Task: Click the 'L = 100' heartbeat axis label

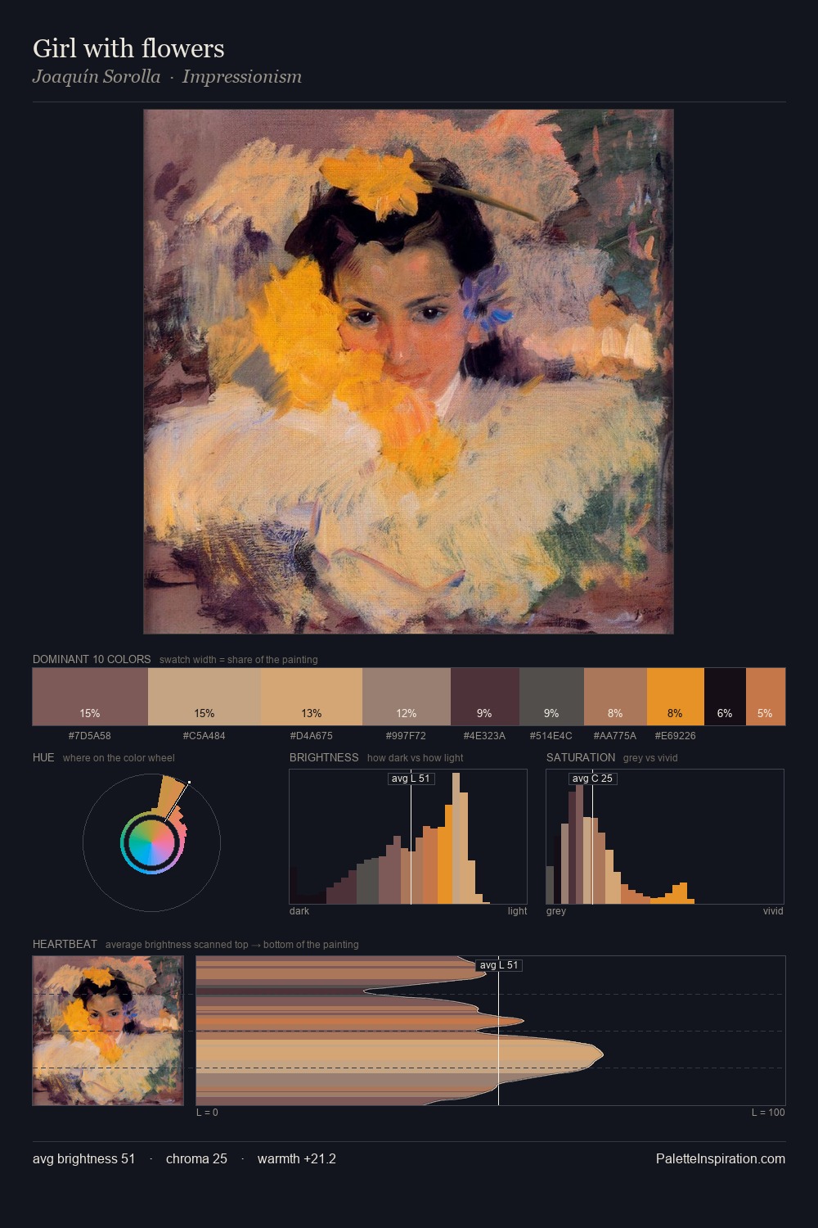Action: click(768, 1112)
